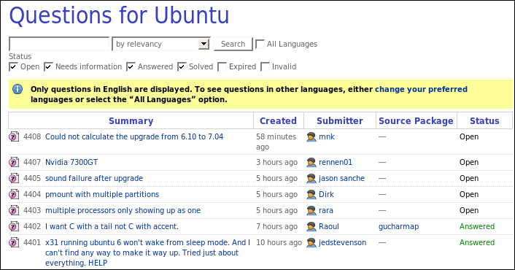Open 'change your preferred' languages link
Image resolution: width=515 pixels, height=270 pixels.
421,89
